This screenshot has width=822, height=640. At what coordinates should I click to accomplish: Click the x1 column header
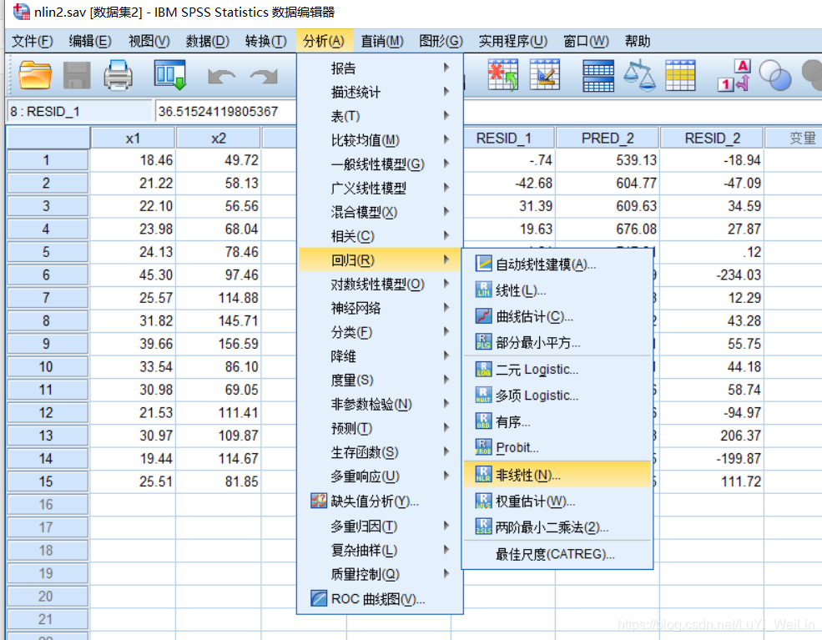[x=133, y=139]
